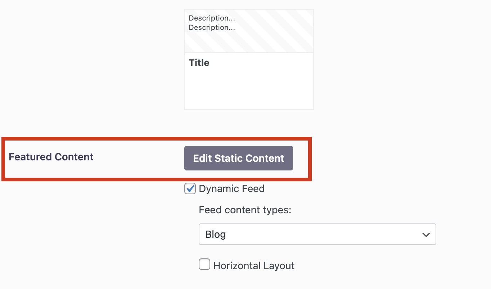Click the white blank area below Title
The width and height of the screenshot is (491, 289).
coord(249,90)
